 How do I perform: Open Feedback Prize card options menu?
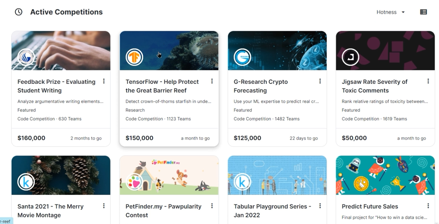[104, 81]
